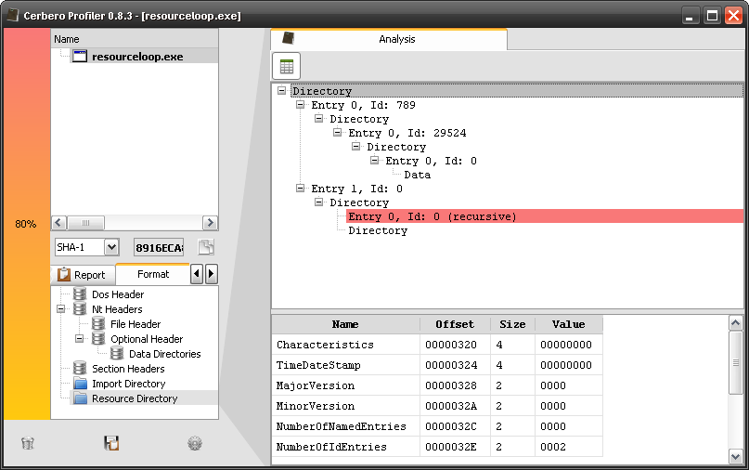The image size is (749, 470).
Task: Click the Analysis tab book icon
Action: click(288, 38)
